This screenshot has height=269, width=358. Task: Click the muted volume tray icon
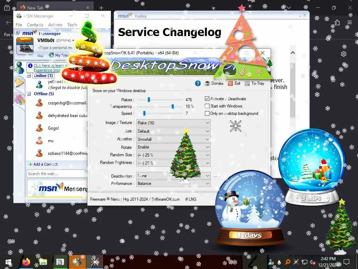312,262
